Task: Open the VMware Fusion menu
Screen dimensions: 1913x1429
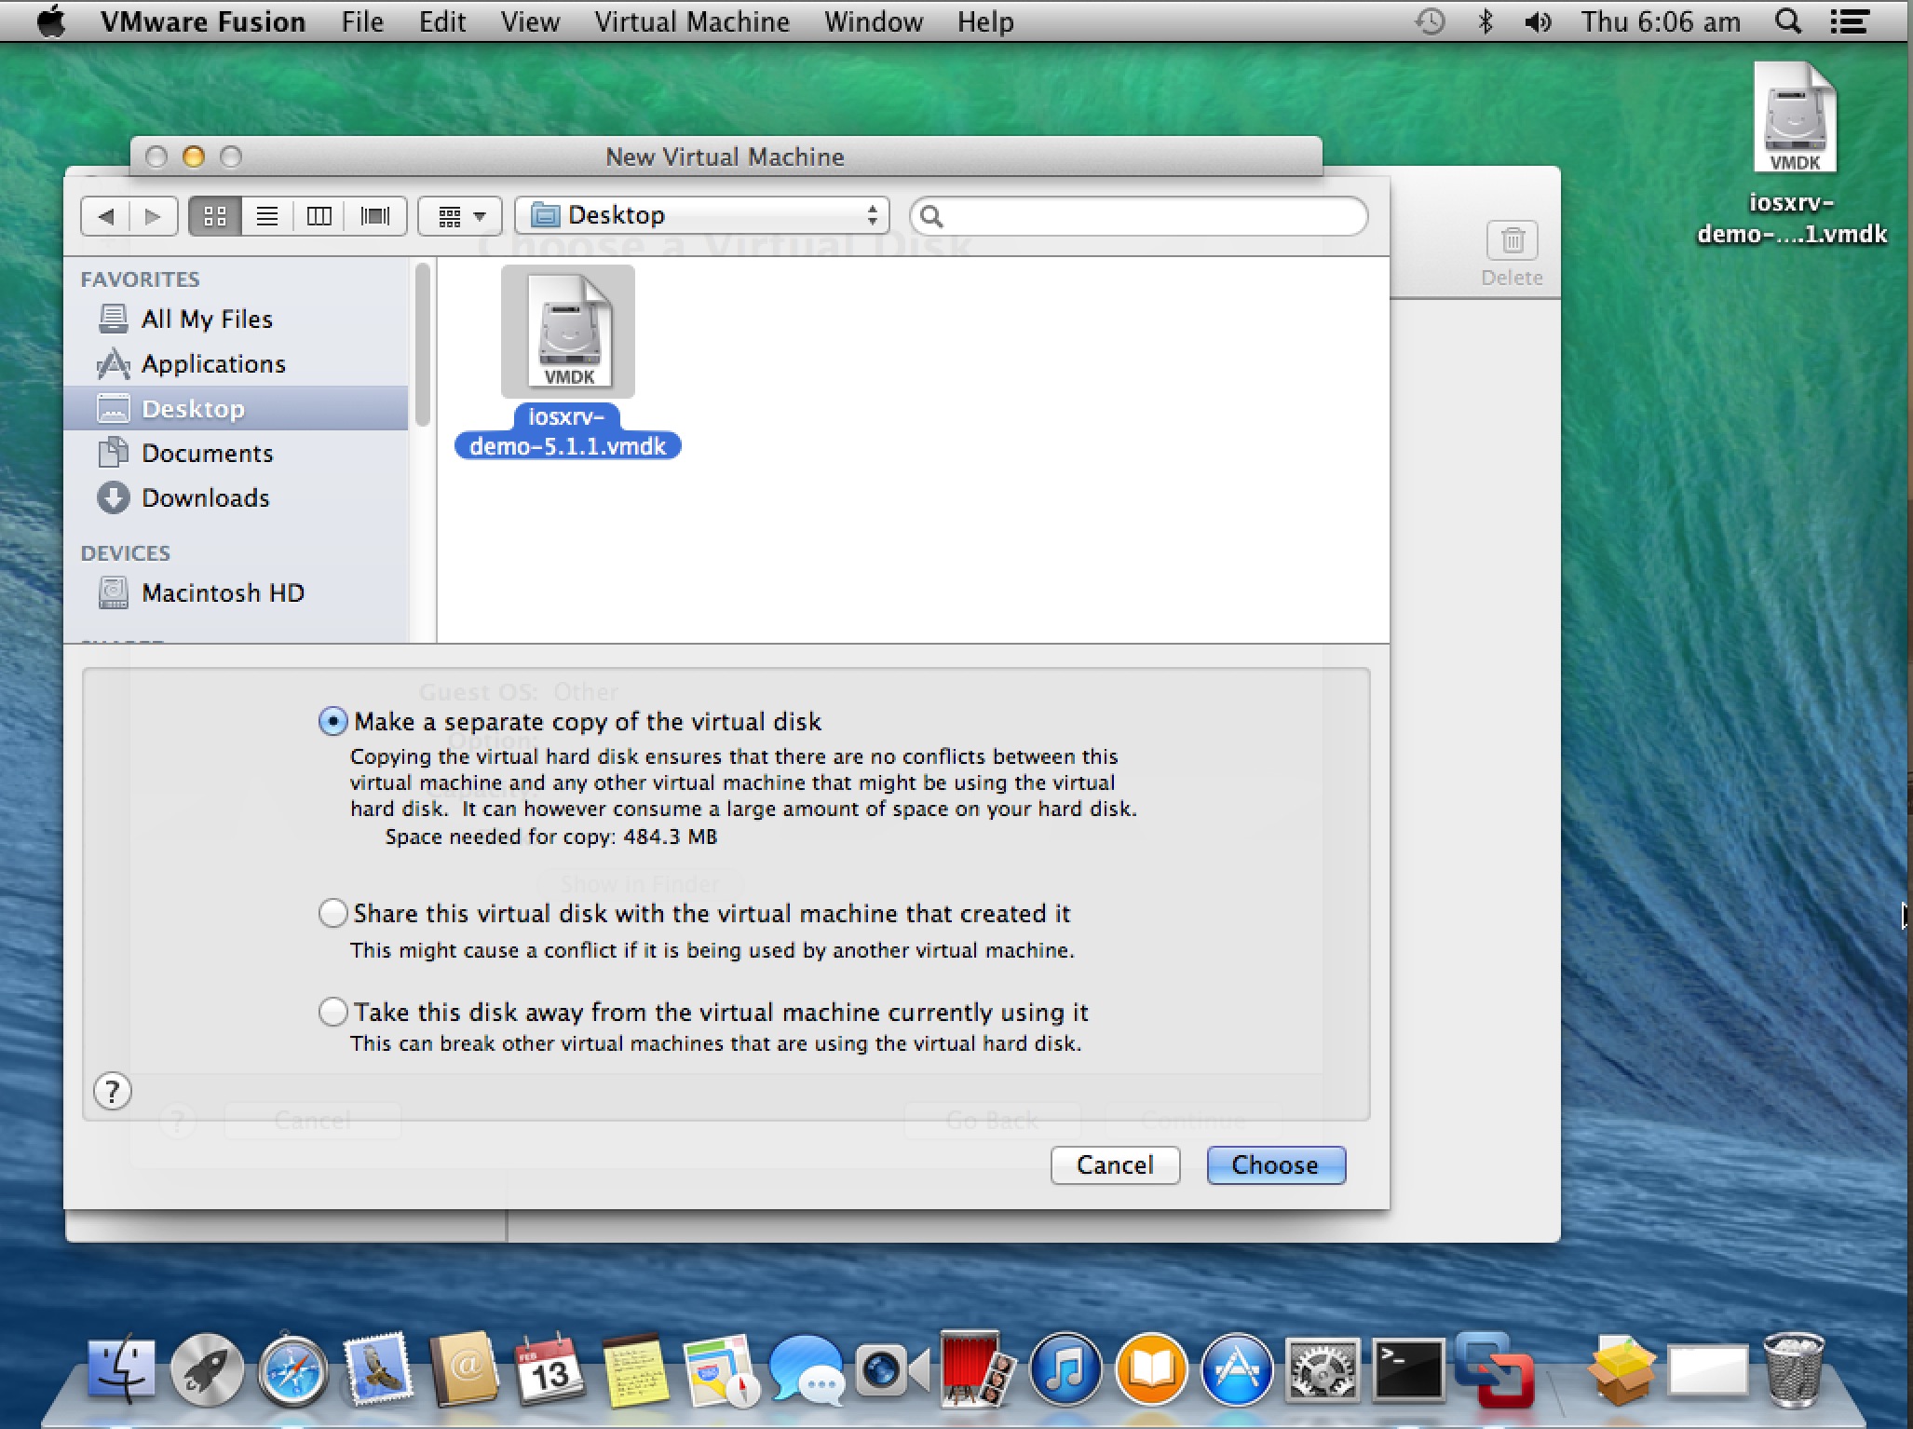Action: tap(203, 21)
